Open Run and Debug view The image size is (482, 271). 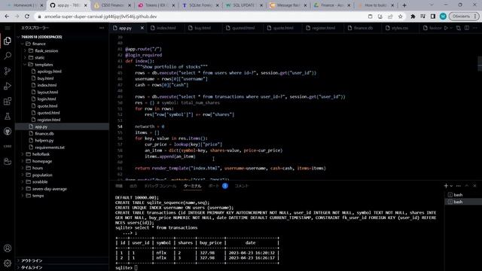(x=8, y=86)
